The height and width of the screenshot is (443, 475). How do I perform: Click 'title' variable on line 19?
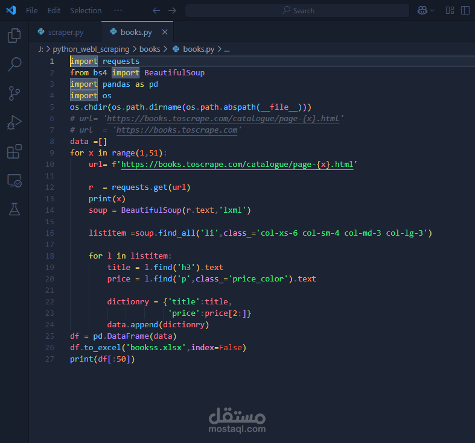[x=119, y=268]
